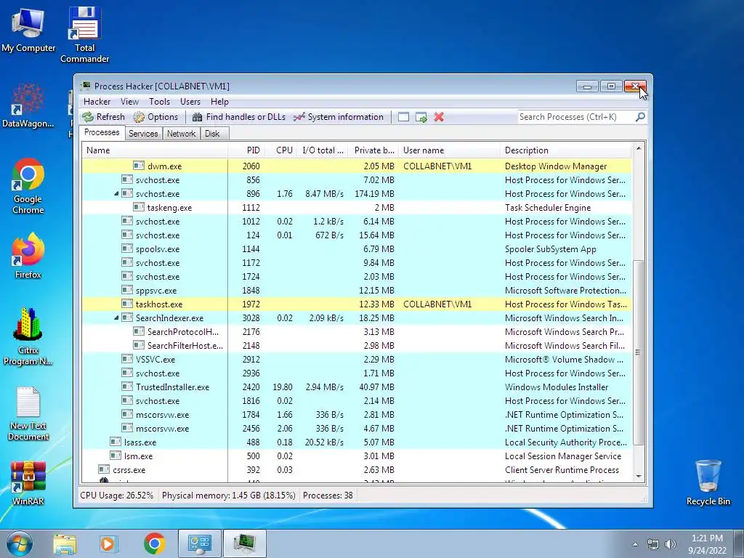Open Windows Media Player from taskbar
The image size is (744, 558).
(108, 543)
